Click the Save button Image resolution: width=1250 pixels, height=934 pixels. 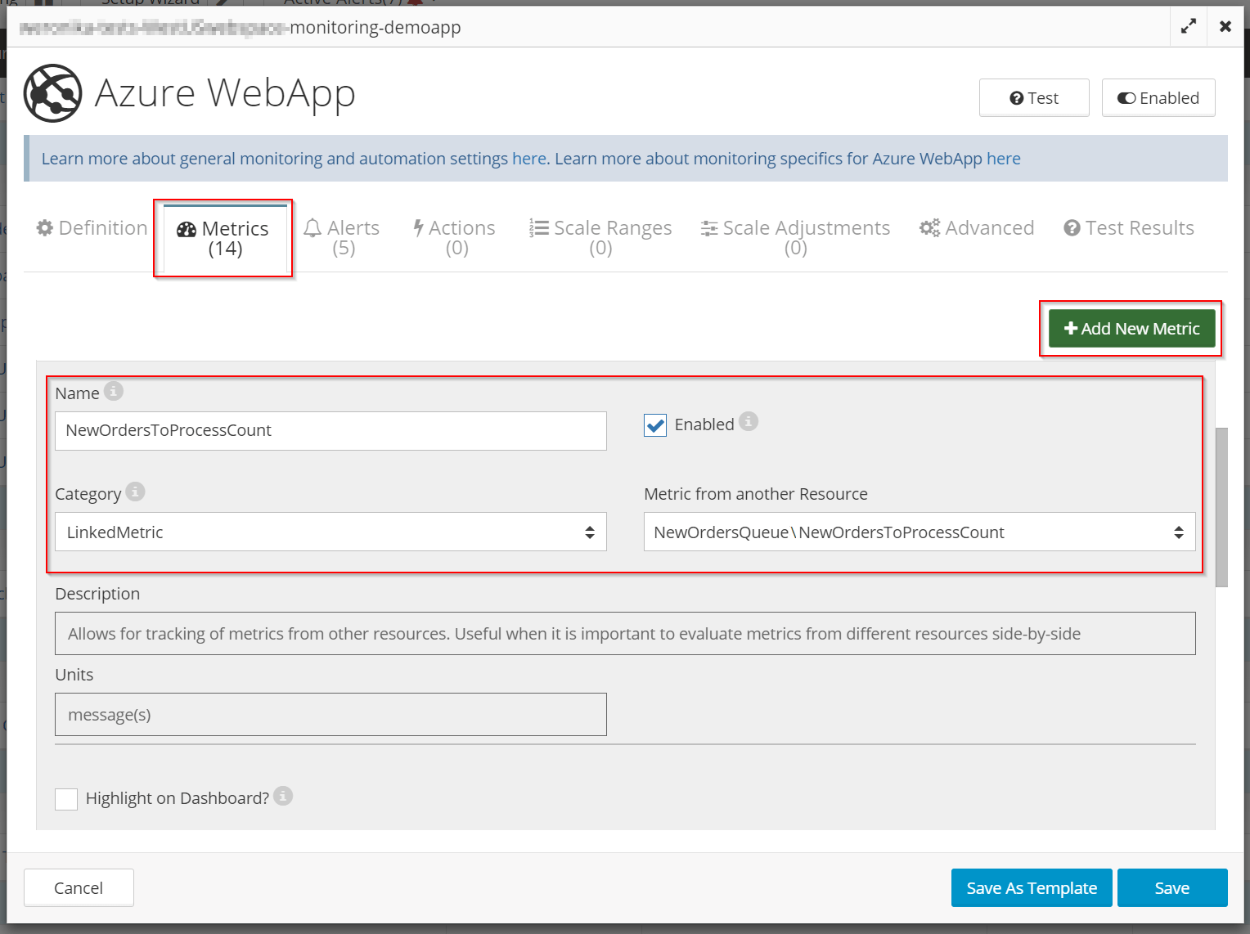(x=1172, y=888)
